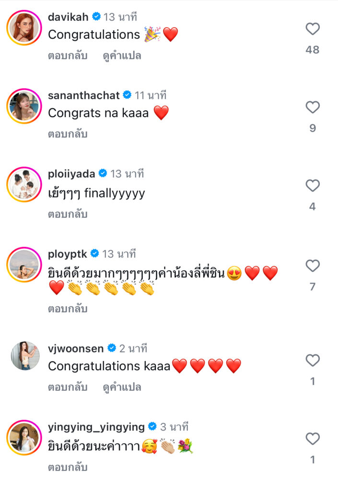338x491 pixels.
Task: Tap heart on ploiiyada's finallyyyyy comment
Action: point(313,186)
